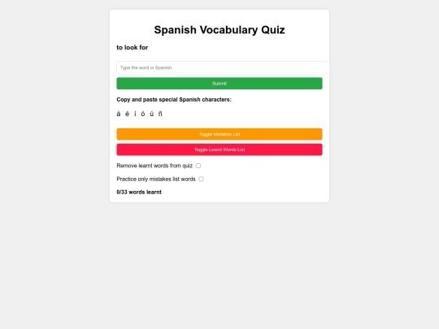Click the 'Practice only mistakes list words' label
The height and width of the screenshot is (329, 439).
pos(156,179)
